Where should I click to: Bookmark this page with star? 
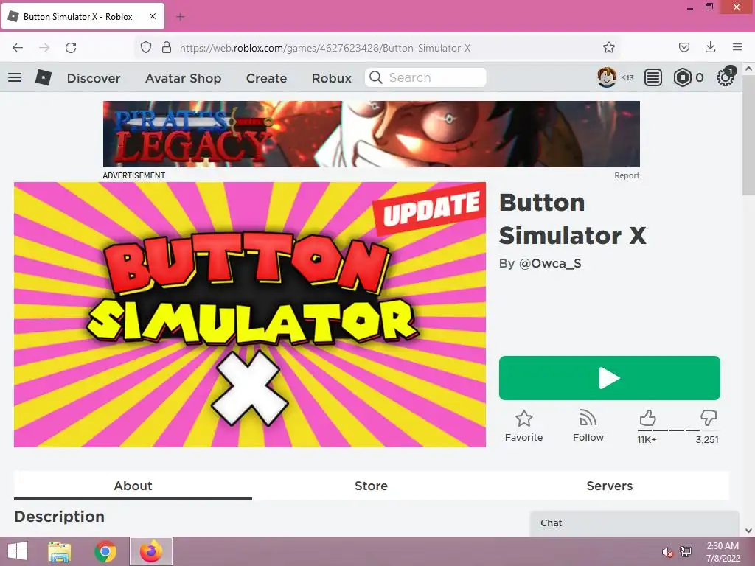point(608,48)
